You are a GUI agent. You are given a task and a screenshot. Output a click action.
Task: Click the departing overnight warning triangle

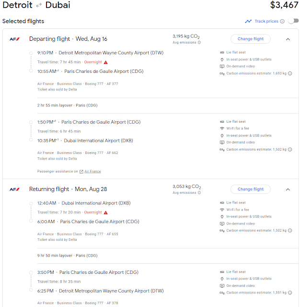tap(105, 62)
